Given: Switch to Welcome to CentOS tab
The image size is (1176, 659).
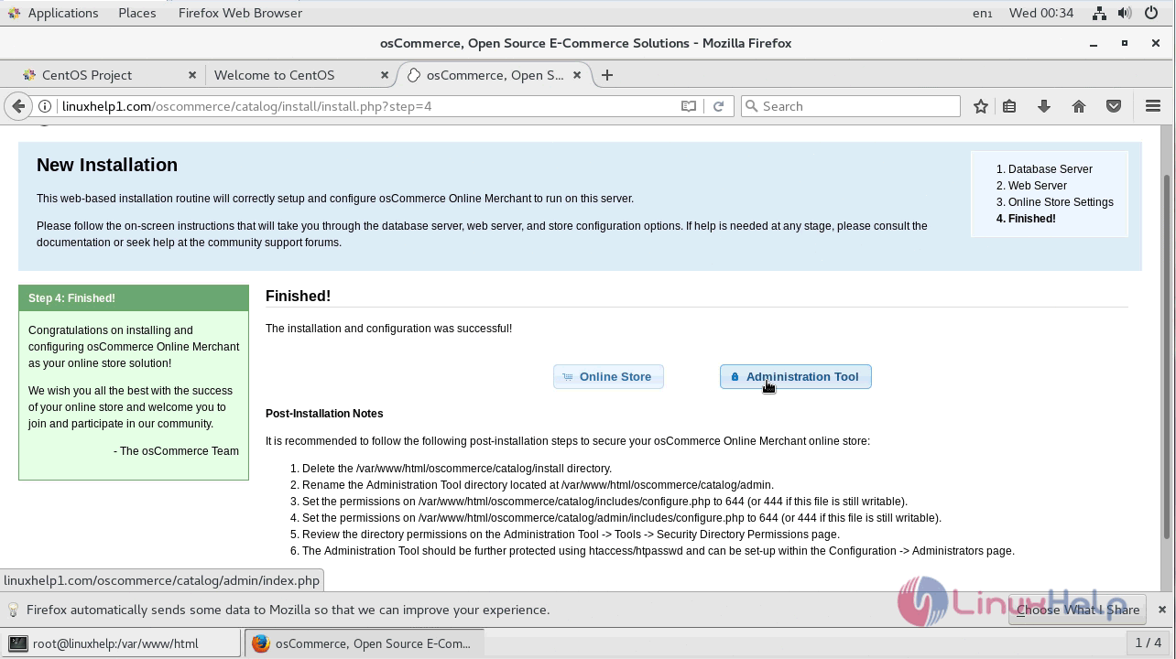Looking at the screenshot, I should [x=300, y=75].
